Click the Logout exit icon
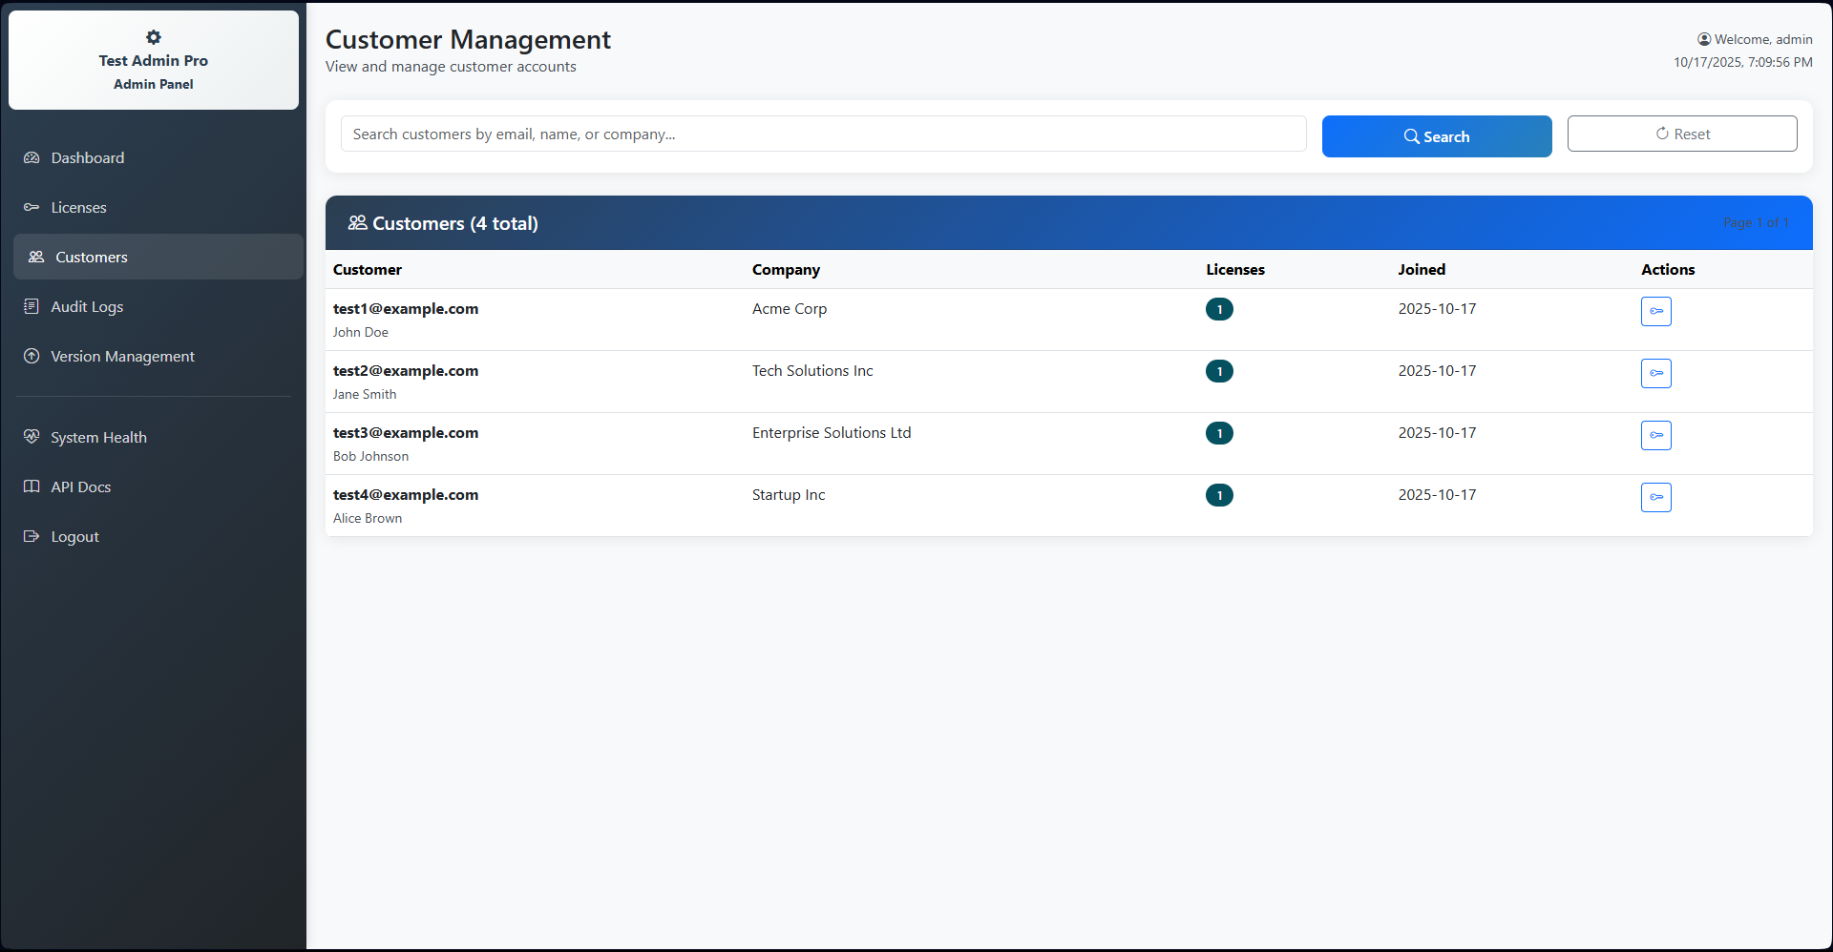The image size is (1833, 952). pyautogui.click(x=32, y=536)
